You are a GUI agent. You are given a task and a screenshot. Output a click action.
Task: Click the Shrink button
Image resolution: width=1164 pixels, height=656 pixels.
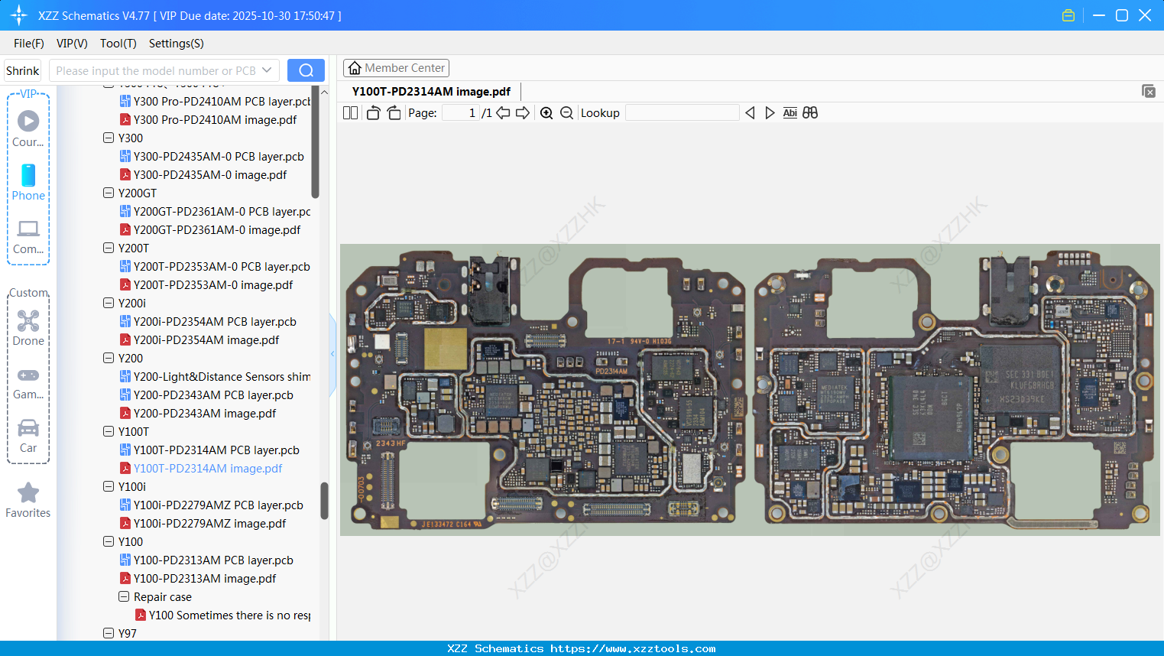(x=22, y=70)
